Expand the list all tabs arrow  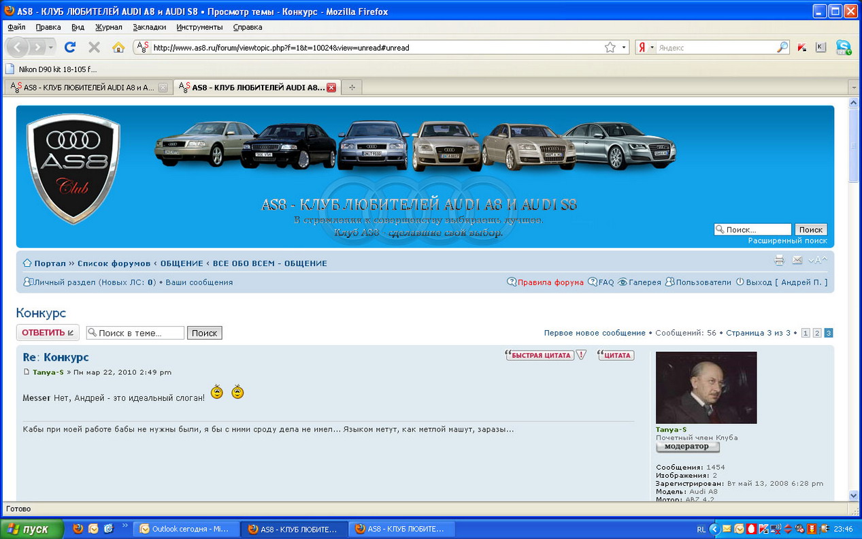click(x=853, y=87)
